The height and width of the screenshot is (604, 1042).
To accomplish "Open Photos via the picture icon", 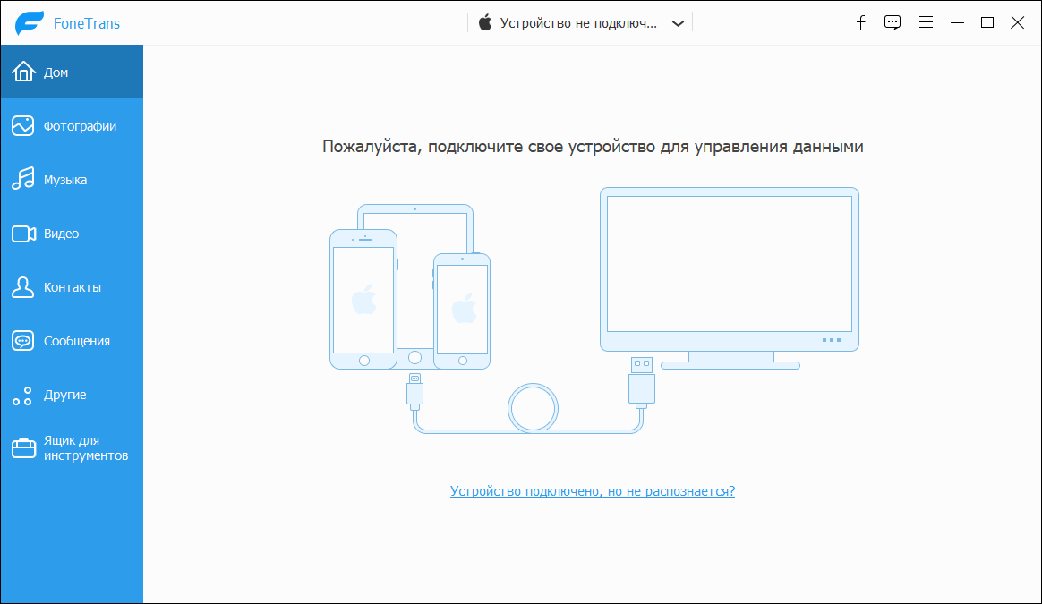I will pyautogui.click(x=22, y=126).
